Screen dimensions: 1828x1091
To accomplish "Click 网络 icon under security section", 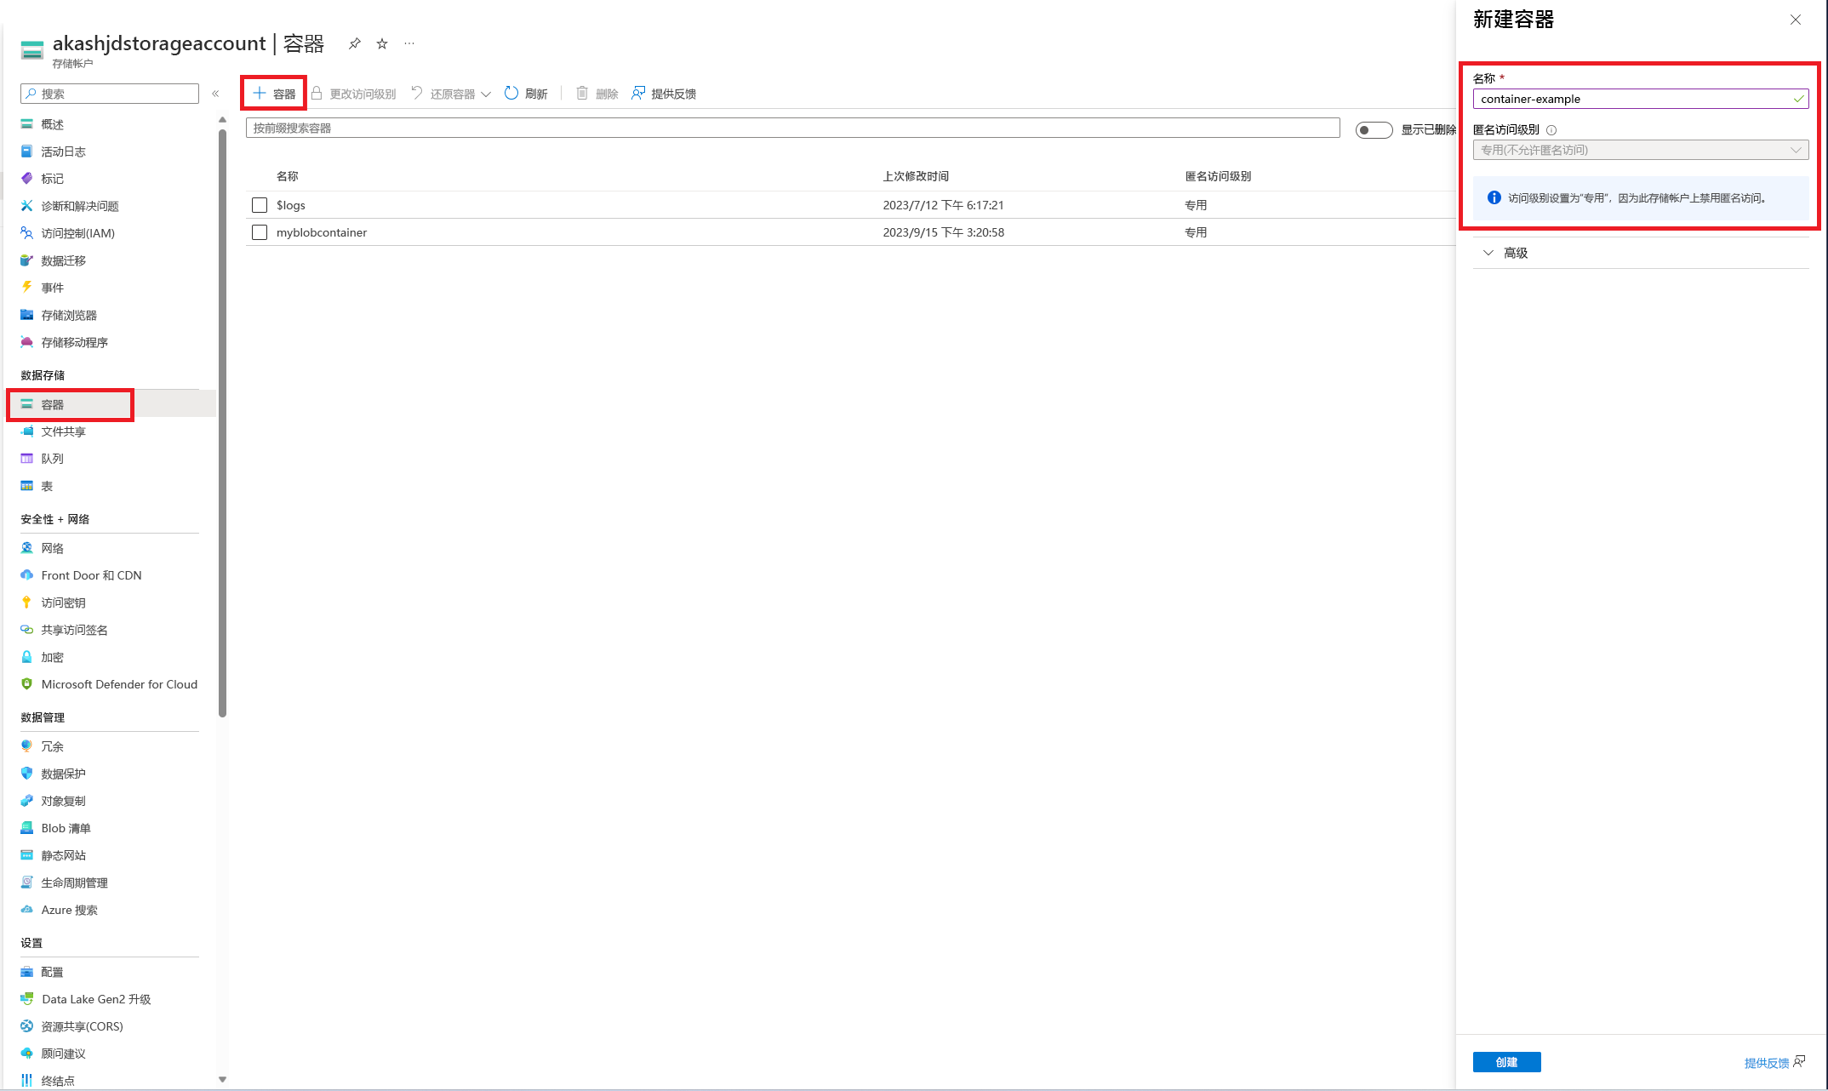I will click(26, 547).
